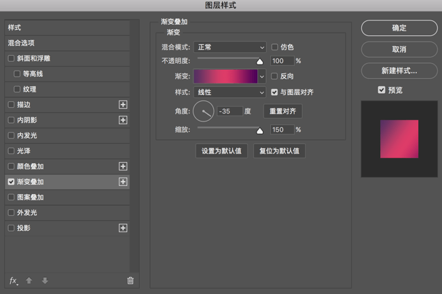This screenshot has height=294, width=442.
Task: Click plus icon next to 内阴影
Action: [123, 120]
